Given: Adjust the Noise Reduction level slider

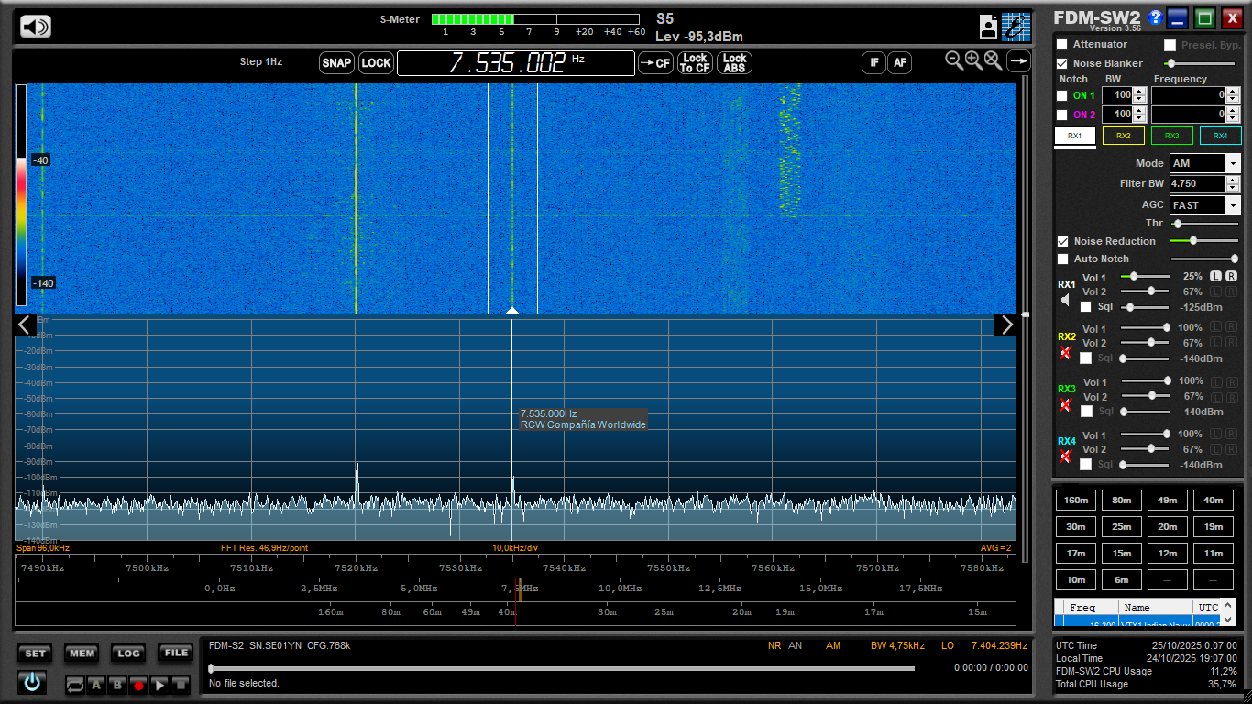Looking at the screenshot, I should coord(1204,240).
